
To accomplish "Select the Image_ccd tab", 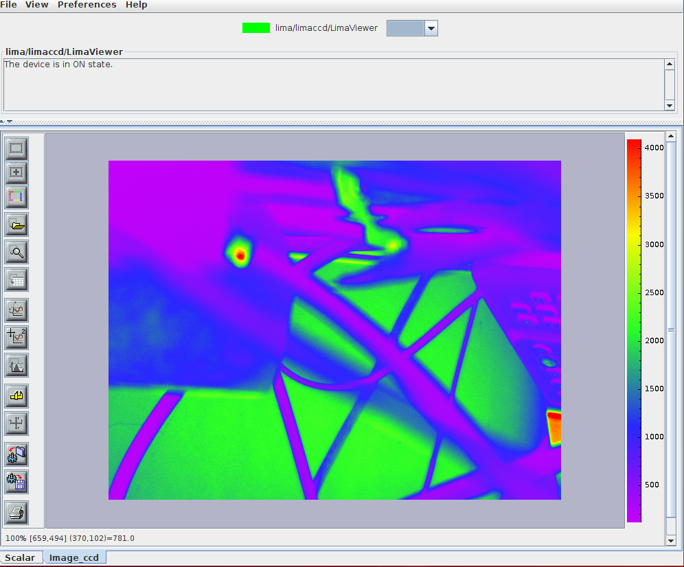I will (74, 557).
